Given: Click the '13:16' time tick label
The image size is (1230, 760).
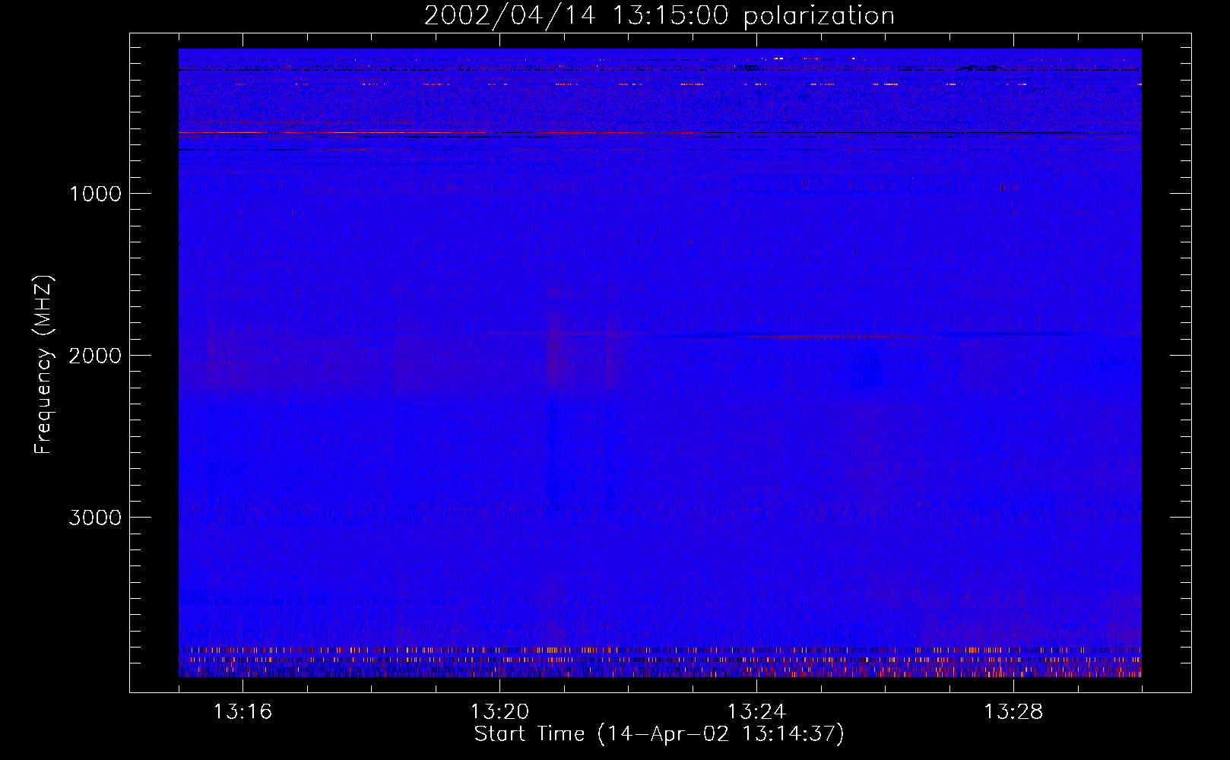Looking at the screenshot, I should click(243, 711).
